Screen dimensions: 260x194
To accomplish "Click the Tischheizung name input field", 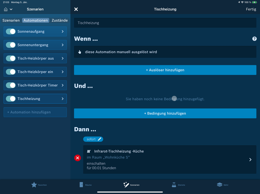I will click(165, 23).
